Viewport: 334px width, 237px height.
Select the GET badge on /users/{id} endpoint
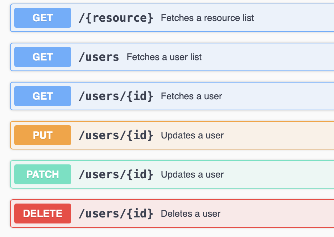42,96
